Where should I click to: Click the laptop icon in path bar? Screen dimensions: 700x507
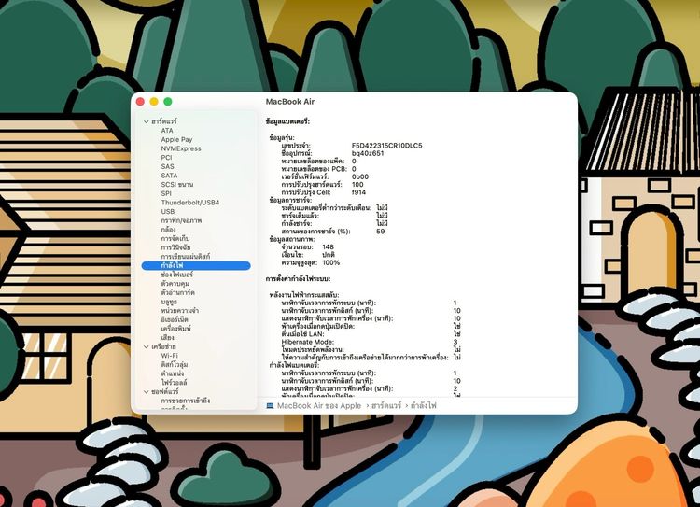point(270,405)
